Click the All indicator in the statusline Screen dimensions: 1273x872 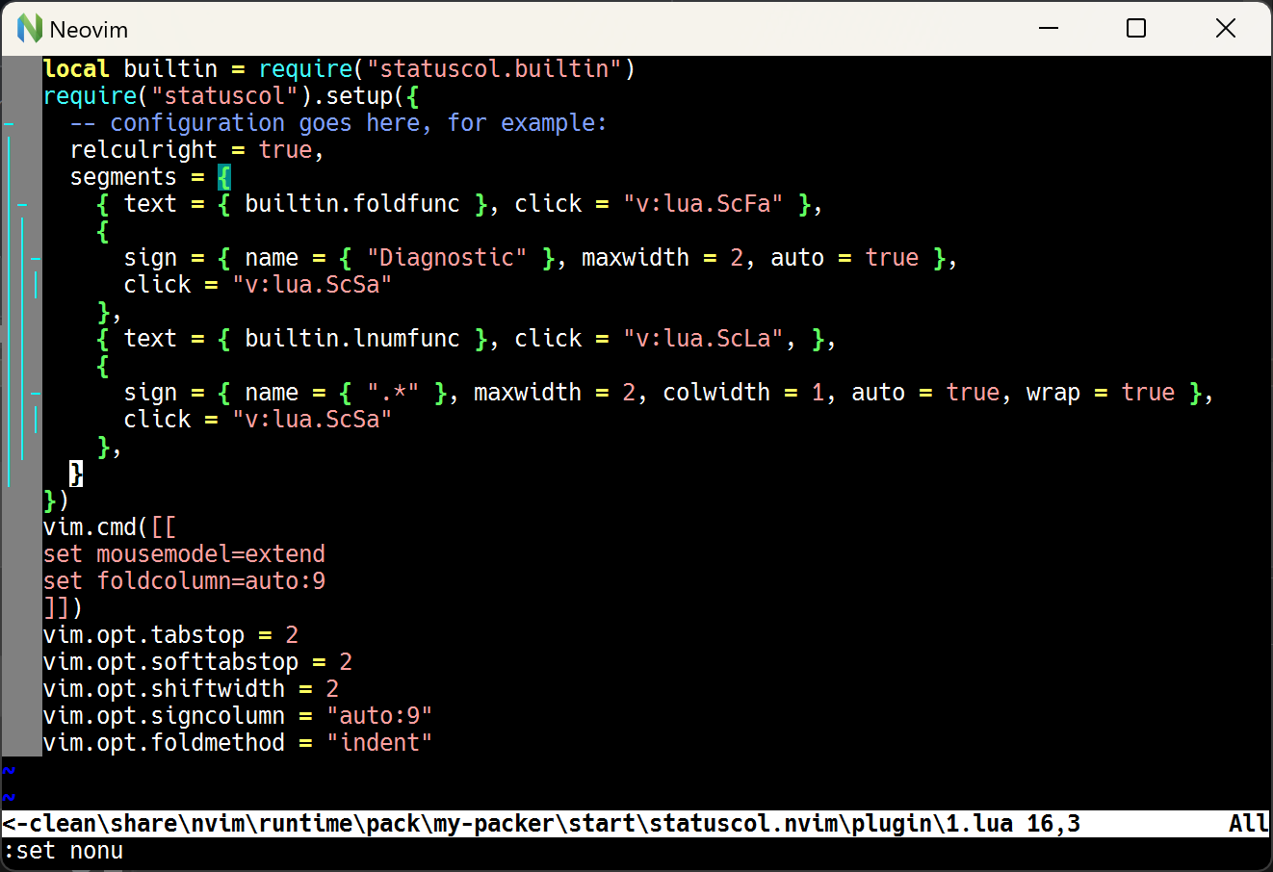1248,824
